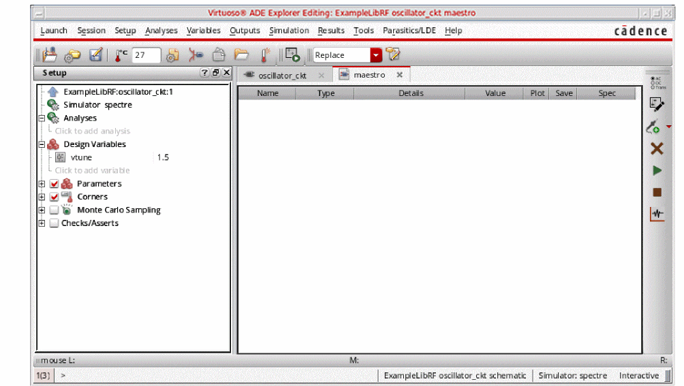
Task: Uncheck the Parameters checkbox
Action: [x=54, y=184]
